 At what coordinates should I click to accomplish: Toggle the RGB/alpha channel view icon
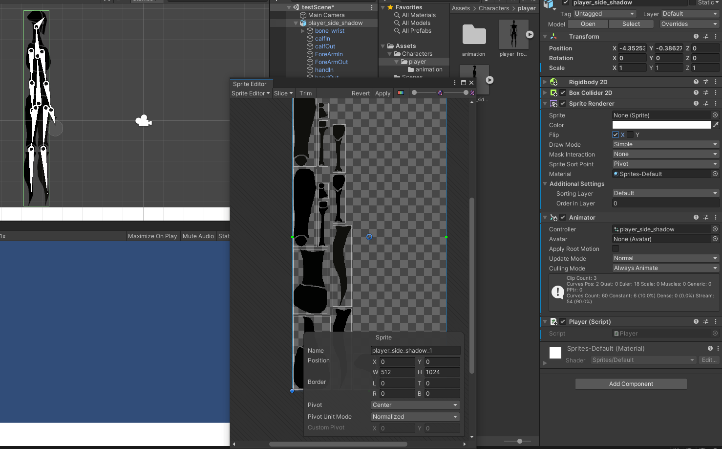pyautogui.click(x=401, y=93)
